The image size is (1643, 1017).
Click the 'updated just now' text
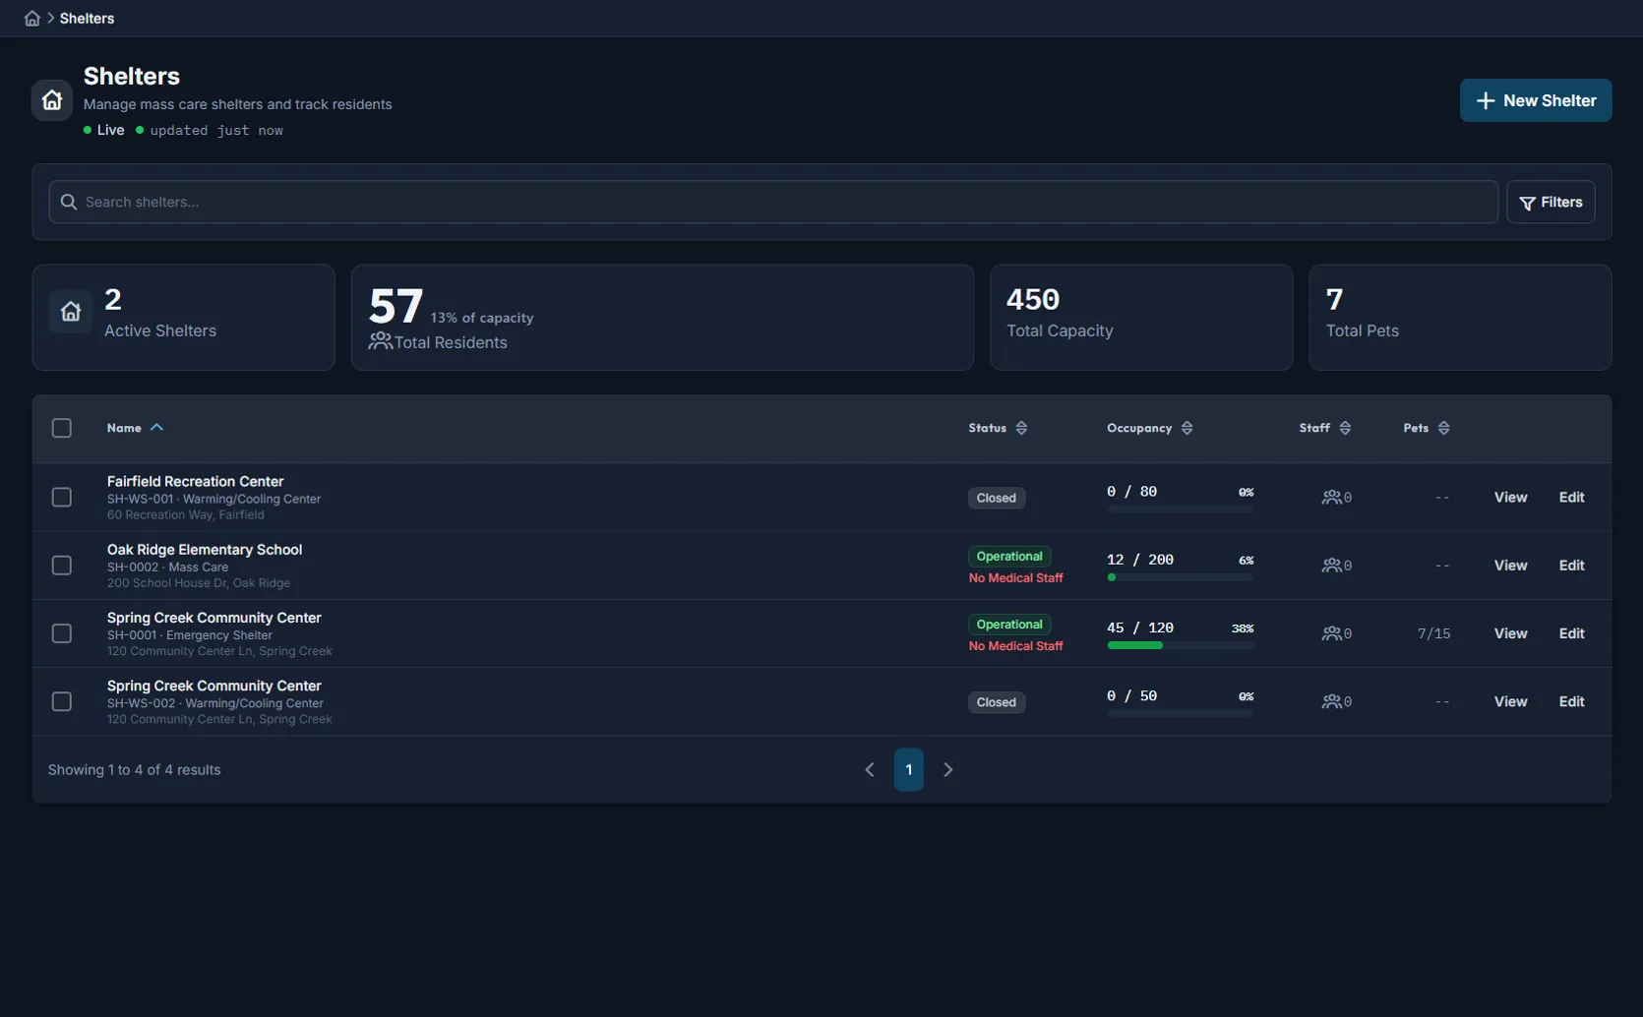[x=215, y=130]
